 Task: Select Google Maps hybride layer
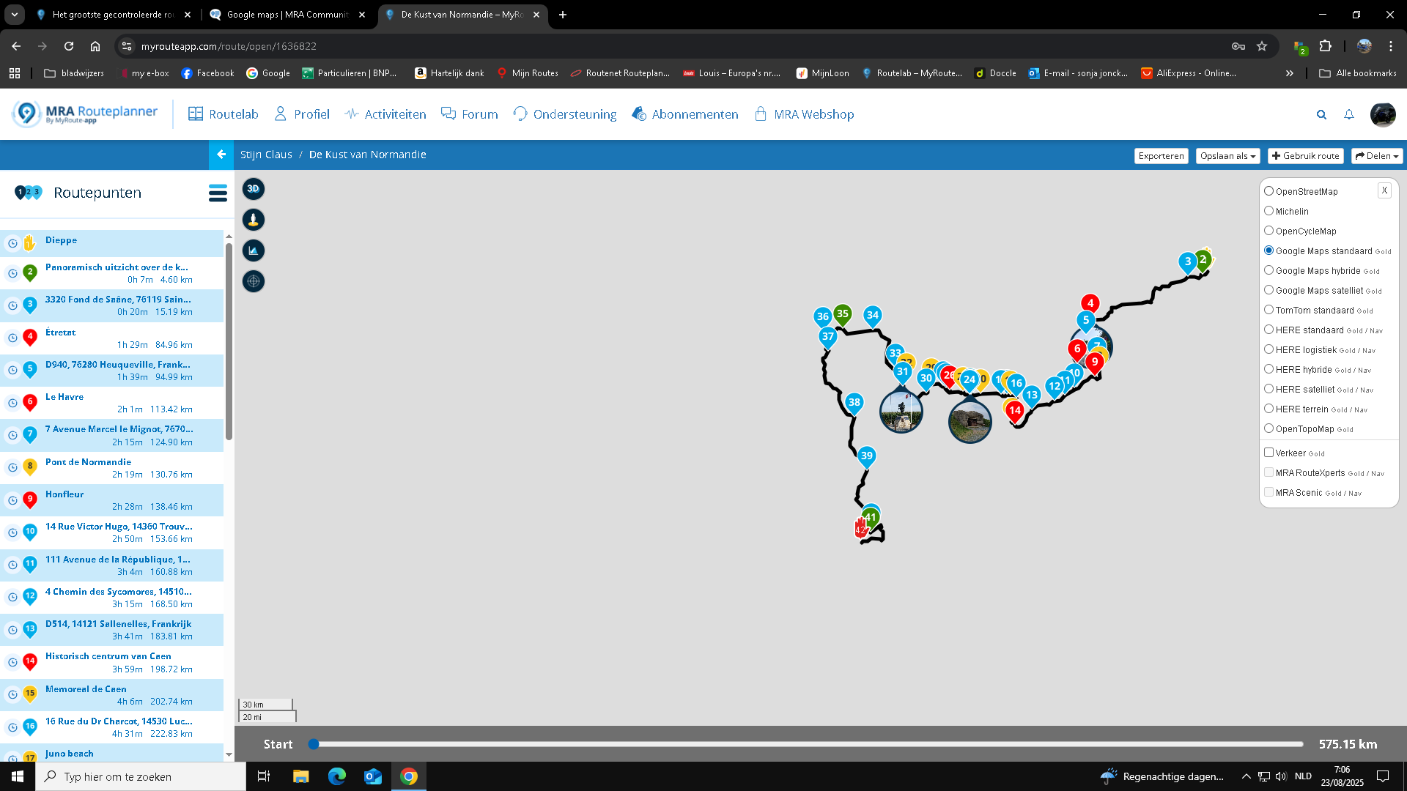[1268, 270]
